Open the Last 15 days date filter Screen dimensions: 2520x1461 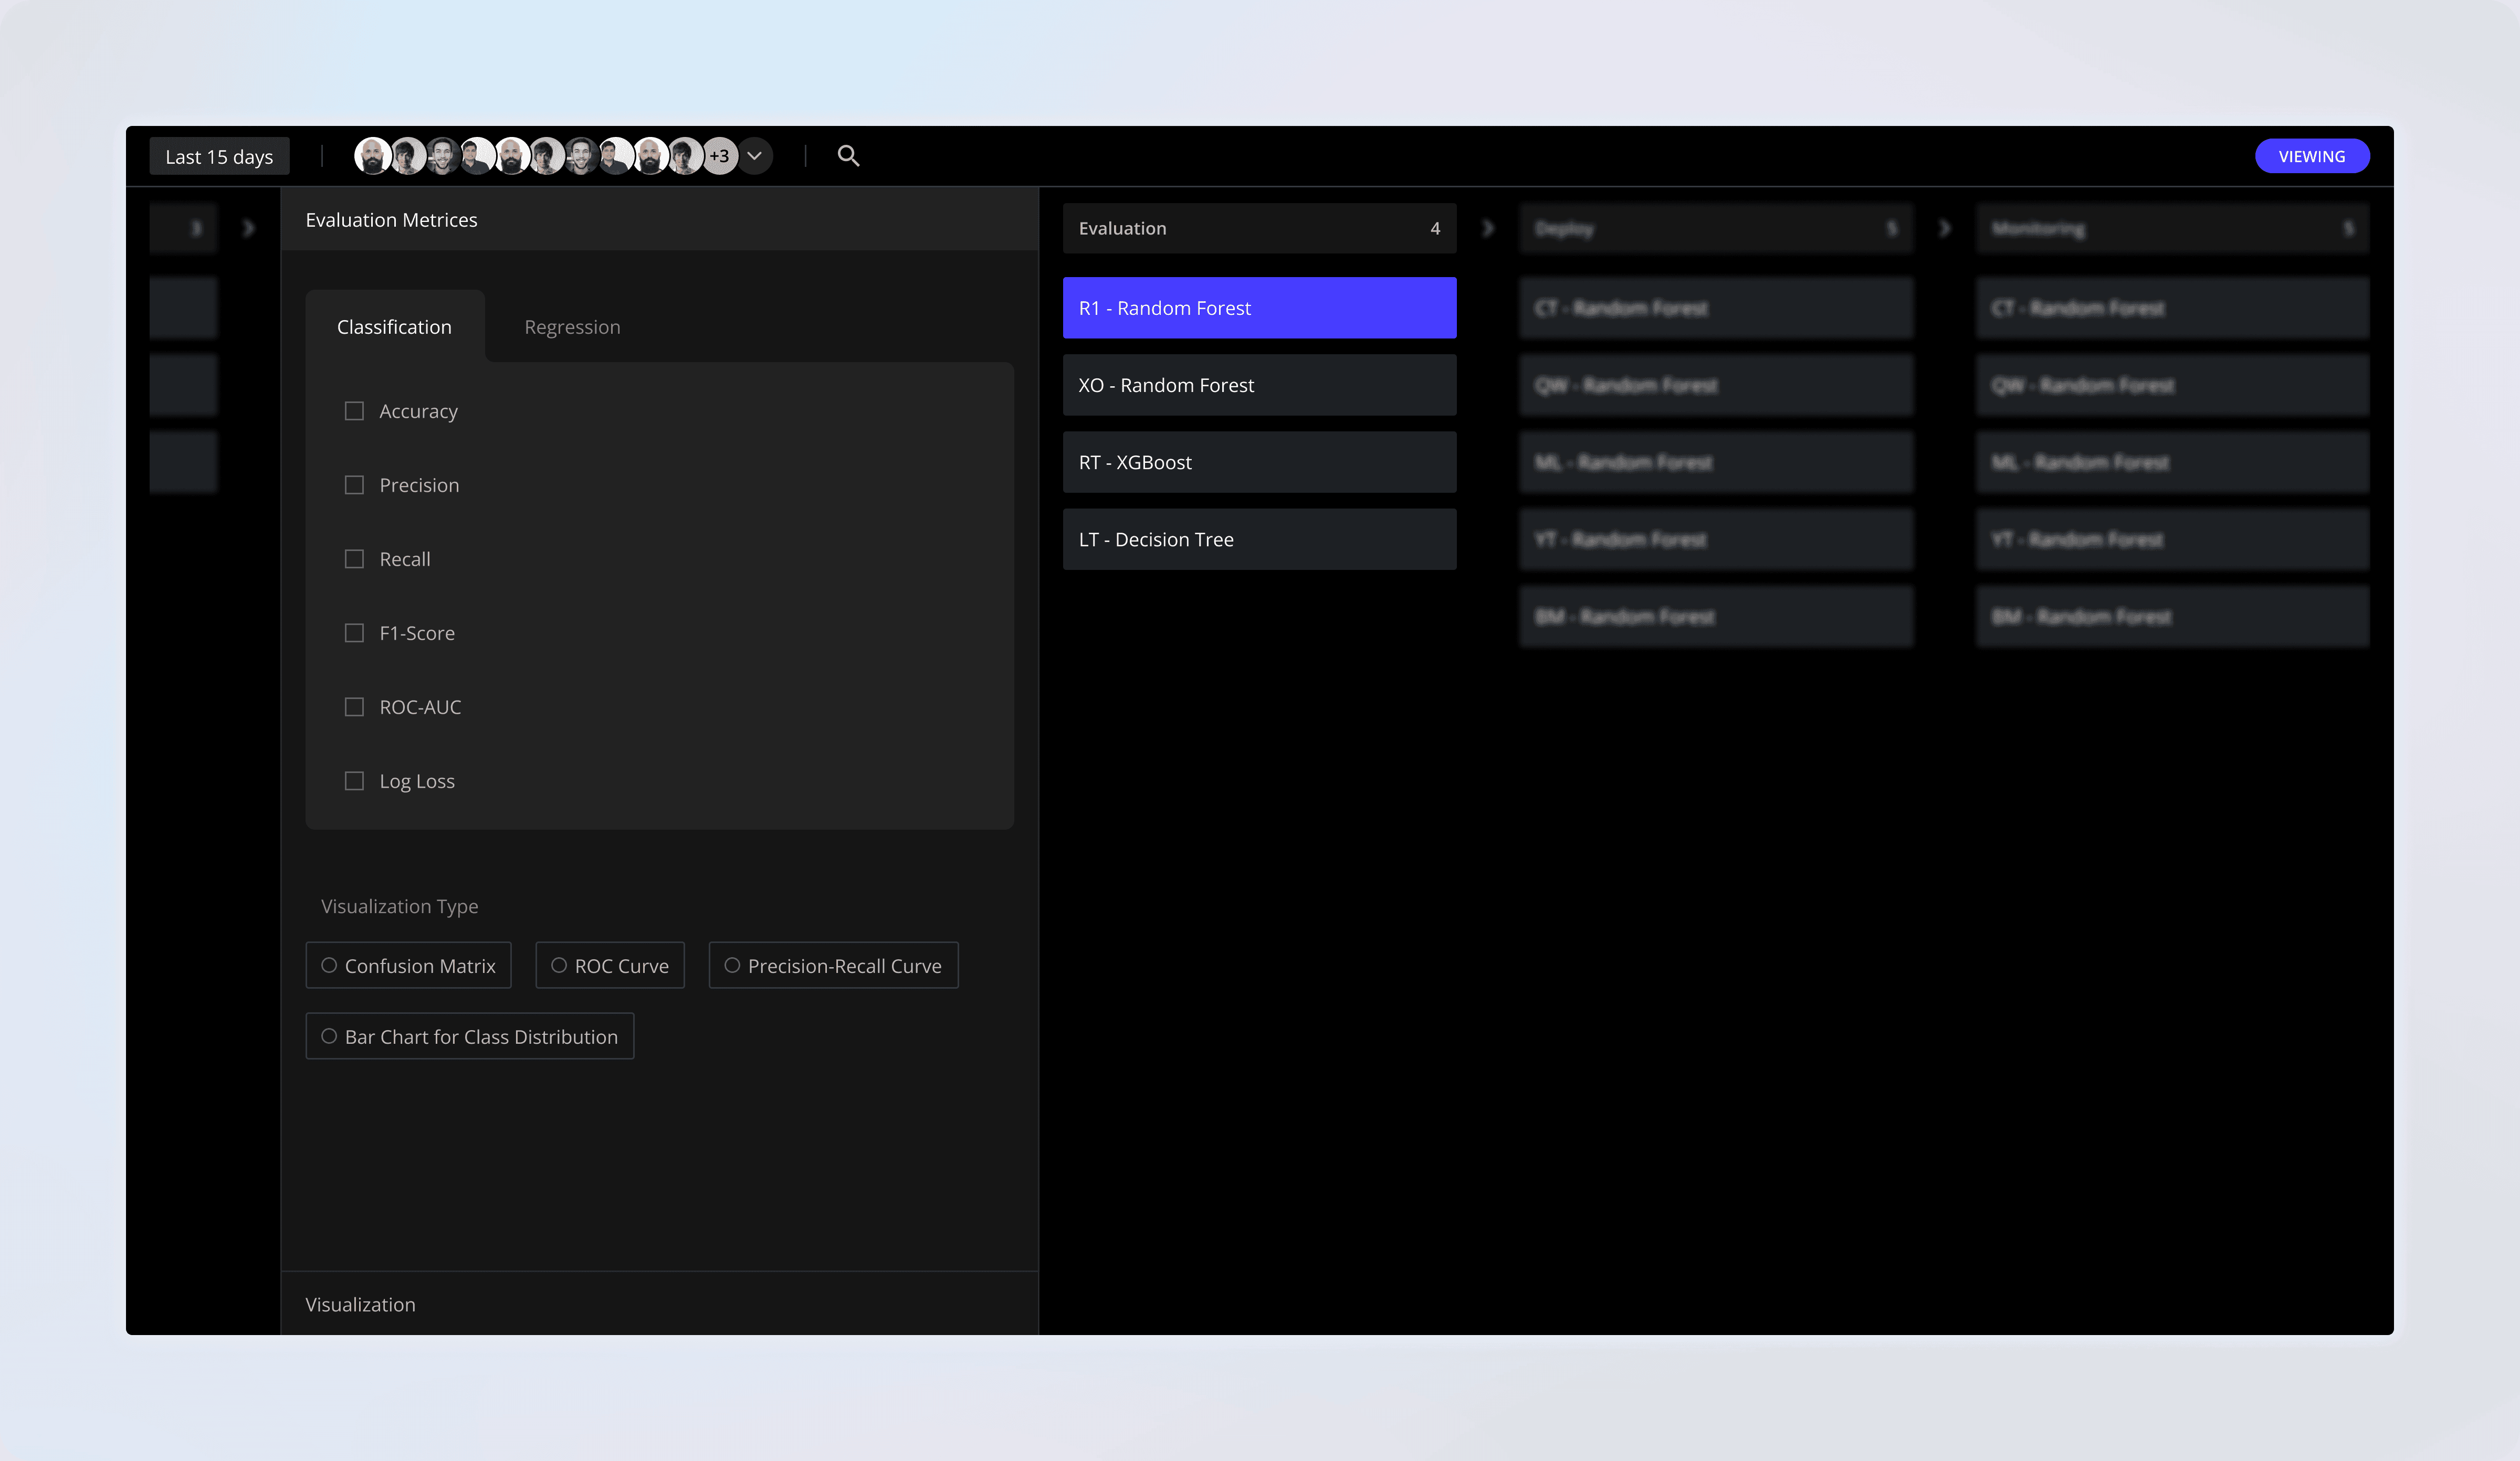click(x=219, y=157)
